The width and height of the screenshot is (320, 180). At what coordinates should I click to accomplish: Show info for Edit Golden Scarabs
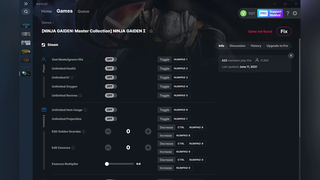[x=83, y=131]
